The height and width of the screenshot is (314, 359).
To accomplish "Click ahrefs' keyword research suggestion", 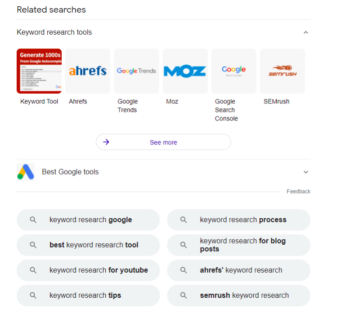I will [241, 270].
